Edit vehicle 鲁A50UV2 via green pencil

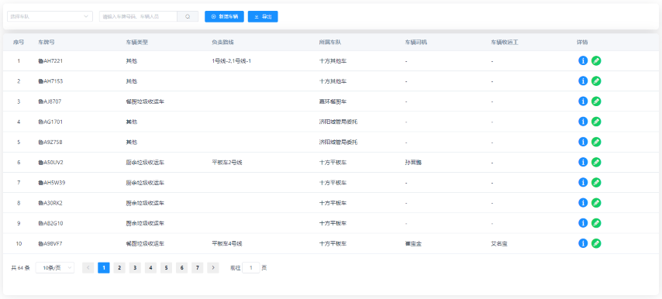[x=596, y=162]
